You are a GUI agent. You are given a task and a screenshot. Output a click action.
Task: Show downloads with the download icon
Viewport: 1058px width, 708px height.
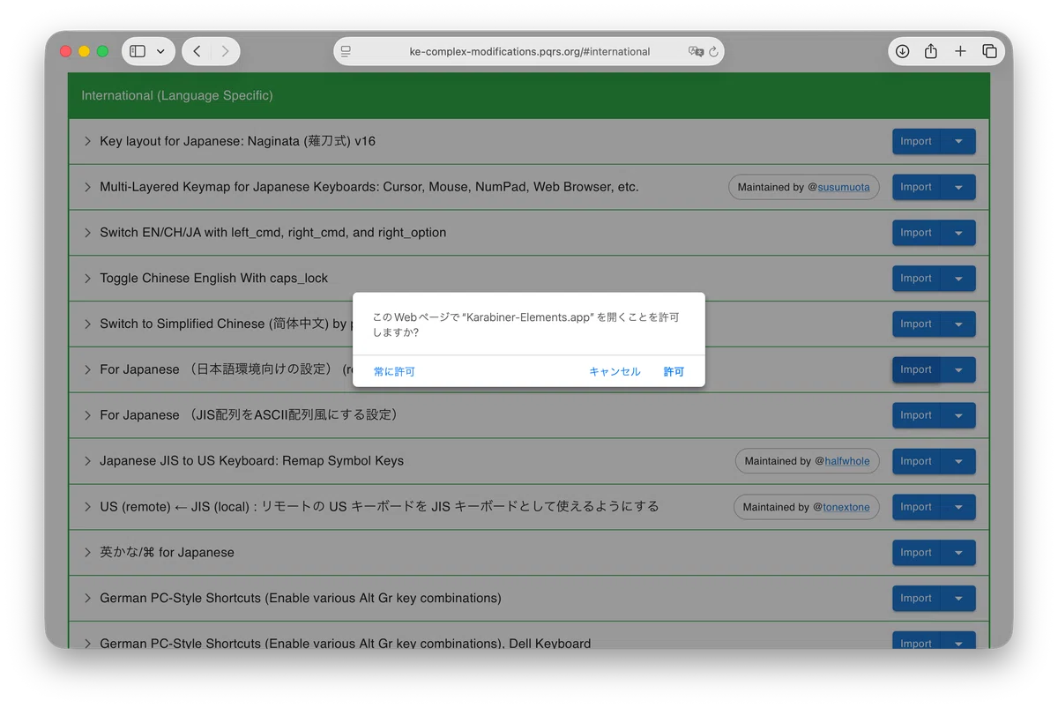pyautogui.click(x=902, y=51)
